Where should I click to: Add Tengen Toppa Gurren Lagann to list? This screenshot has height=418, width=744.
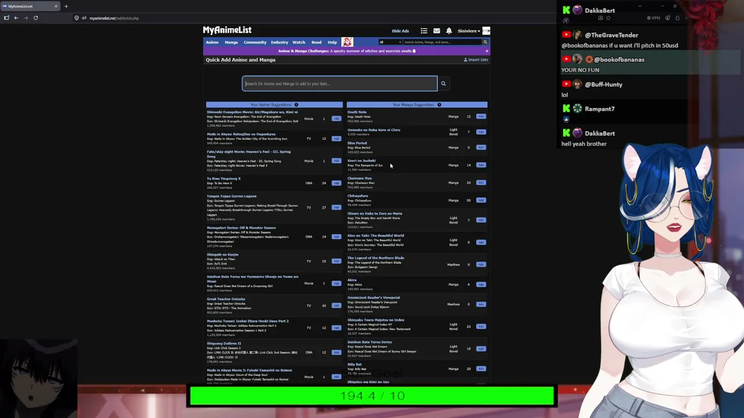pyautogui.click(x=336, y=207)
